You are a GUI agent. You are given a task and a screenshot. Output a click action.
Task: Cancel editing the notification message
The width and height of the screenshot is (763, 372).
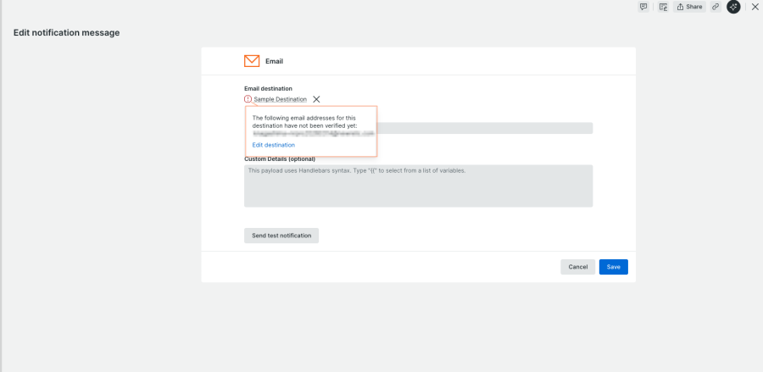(577, 267)
